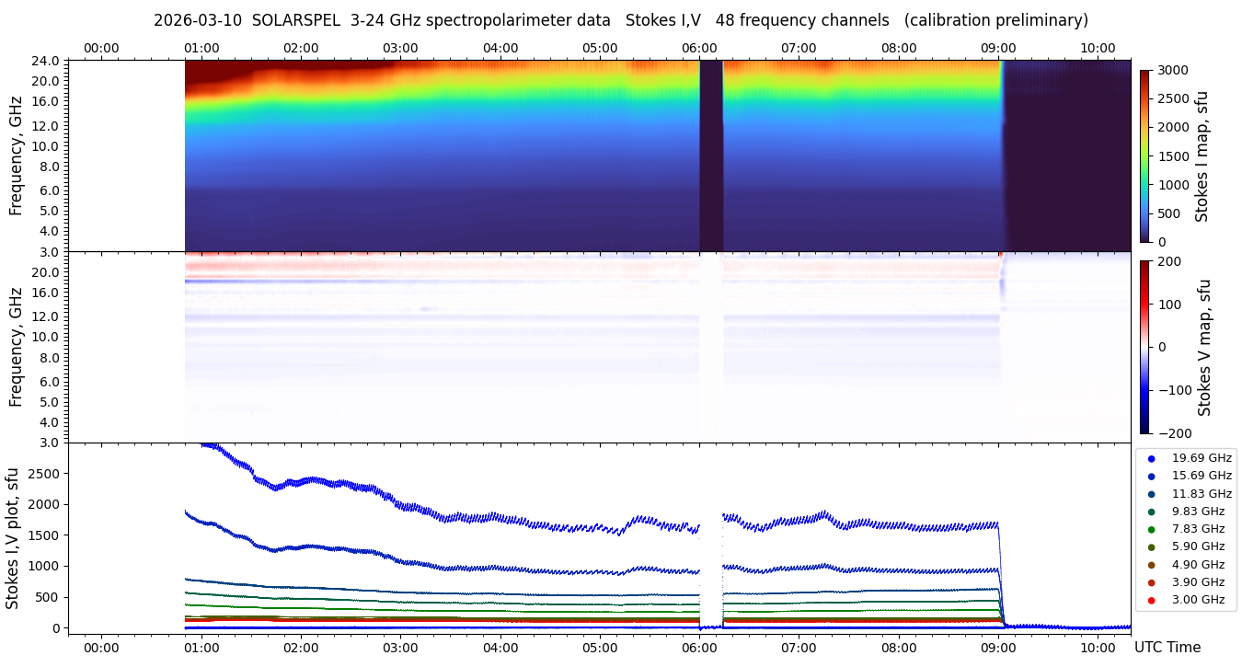Screen dimensions: 1242x667
Task: Click the 3.90 GHz legend text label
Action: (1198, 582)
